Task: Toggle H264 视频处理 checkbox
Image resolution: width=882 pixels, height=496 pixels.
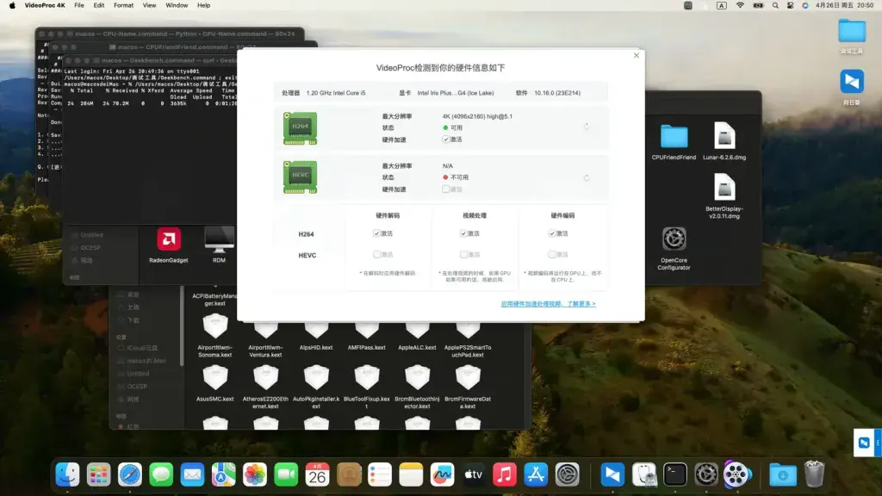Action: 463,232
